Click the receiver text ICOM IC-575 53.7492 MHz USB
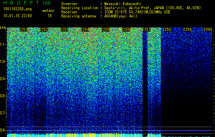The height and width of the screenshot is (137, 215). (137, 12)
